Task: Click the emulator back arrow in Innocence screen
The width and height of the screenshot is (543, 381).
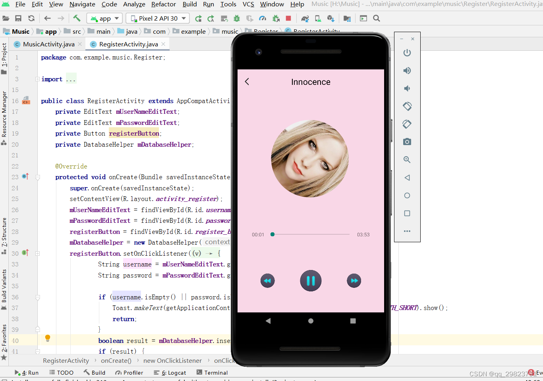Action: point(247,82)
